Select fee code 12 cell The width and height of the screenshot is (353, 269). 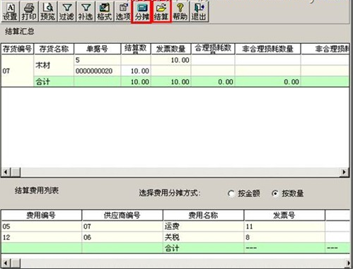point(41,237)
